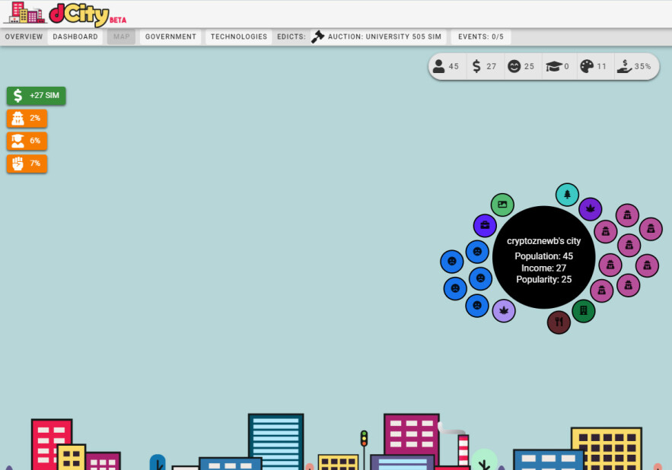Open the Edicts section
This screenshot has height=470, width=672.
coord(291,37)
